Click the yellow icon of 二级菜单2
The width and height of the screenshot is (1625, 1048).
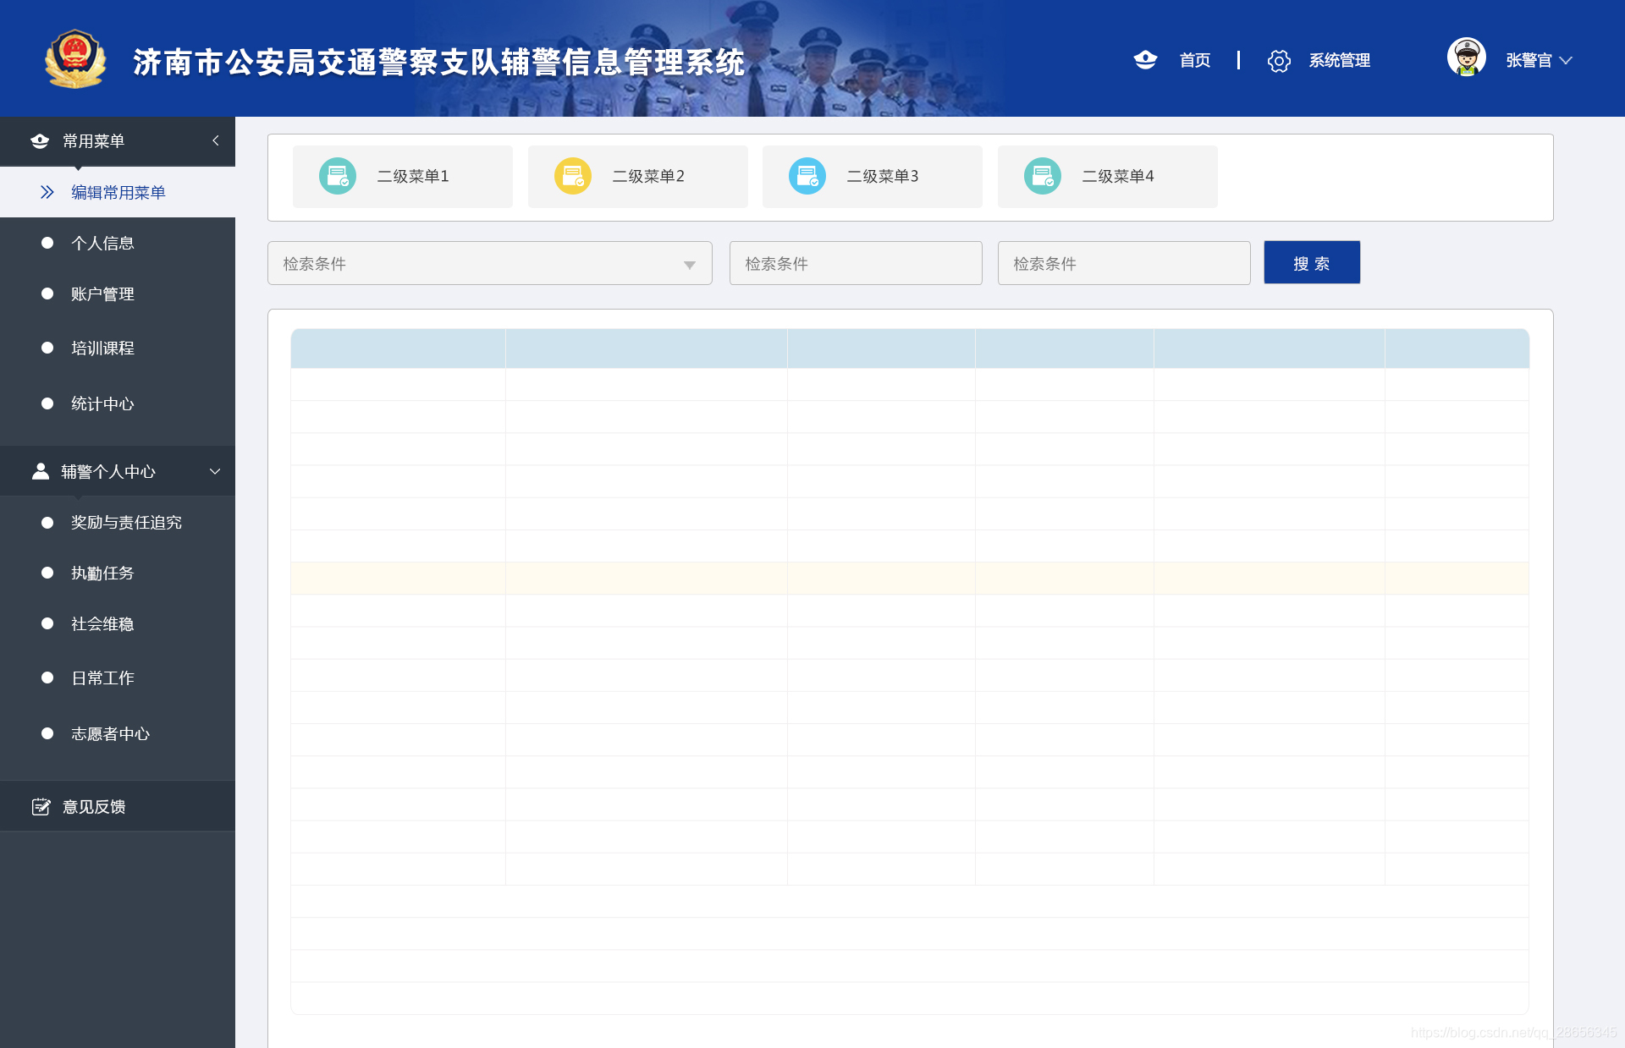pyautogui.click(x=573, y=176)
